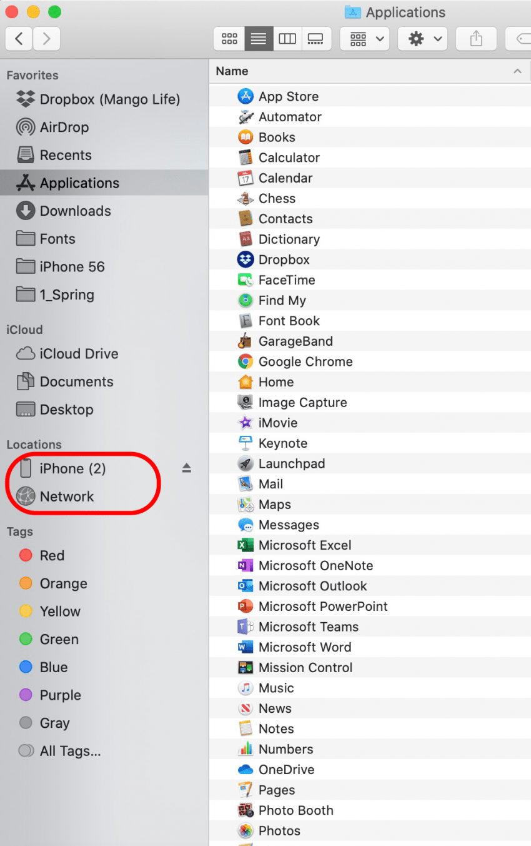Open the gear Action menu dropdown
Screen dimensions: 531x846
[422, 39]
